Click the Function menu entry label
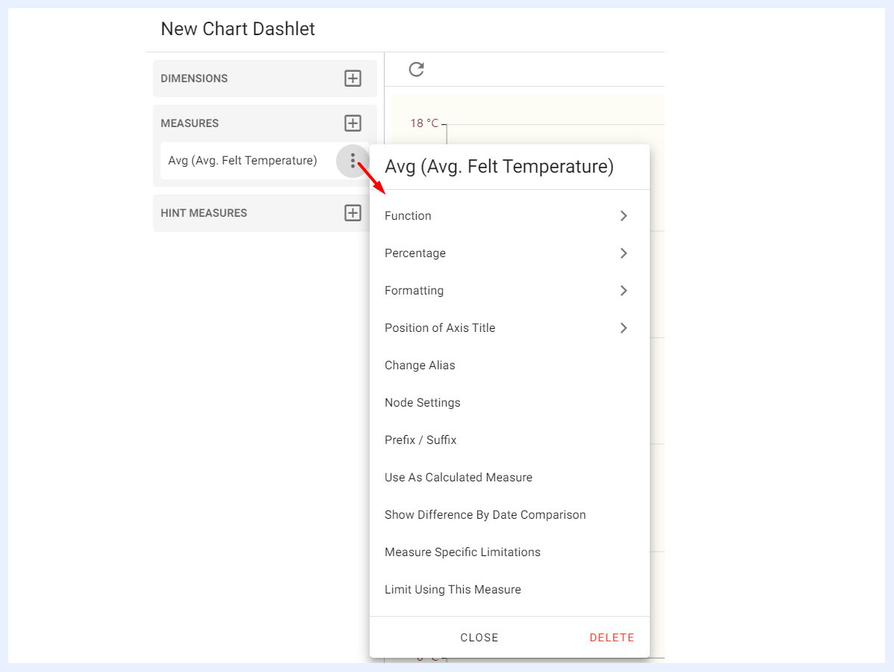Image resolution: width=894 pixels, height=672 pixels. click(x=408, y=215)
